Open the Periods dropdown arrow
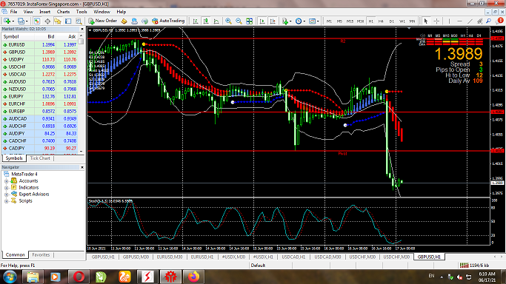Screen dimensions: 506x284 coord(304,21)
